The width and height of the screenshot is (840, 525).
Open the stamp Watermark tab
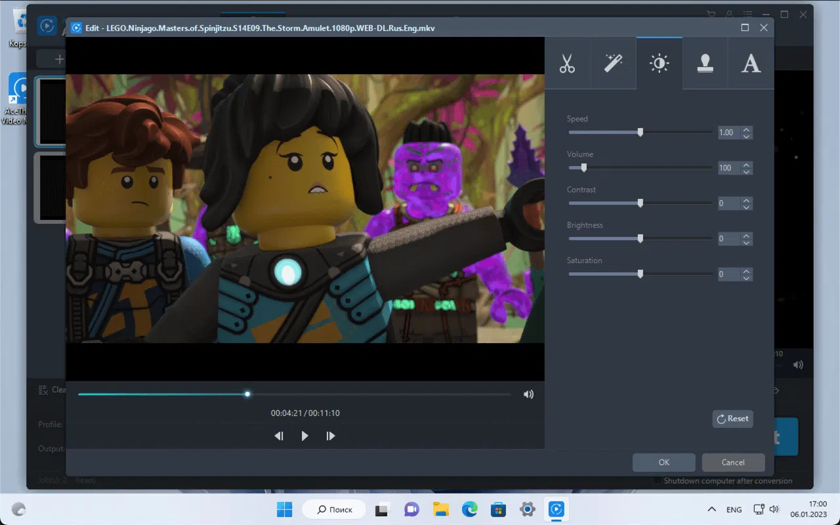(705, 63)
